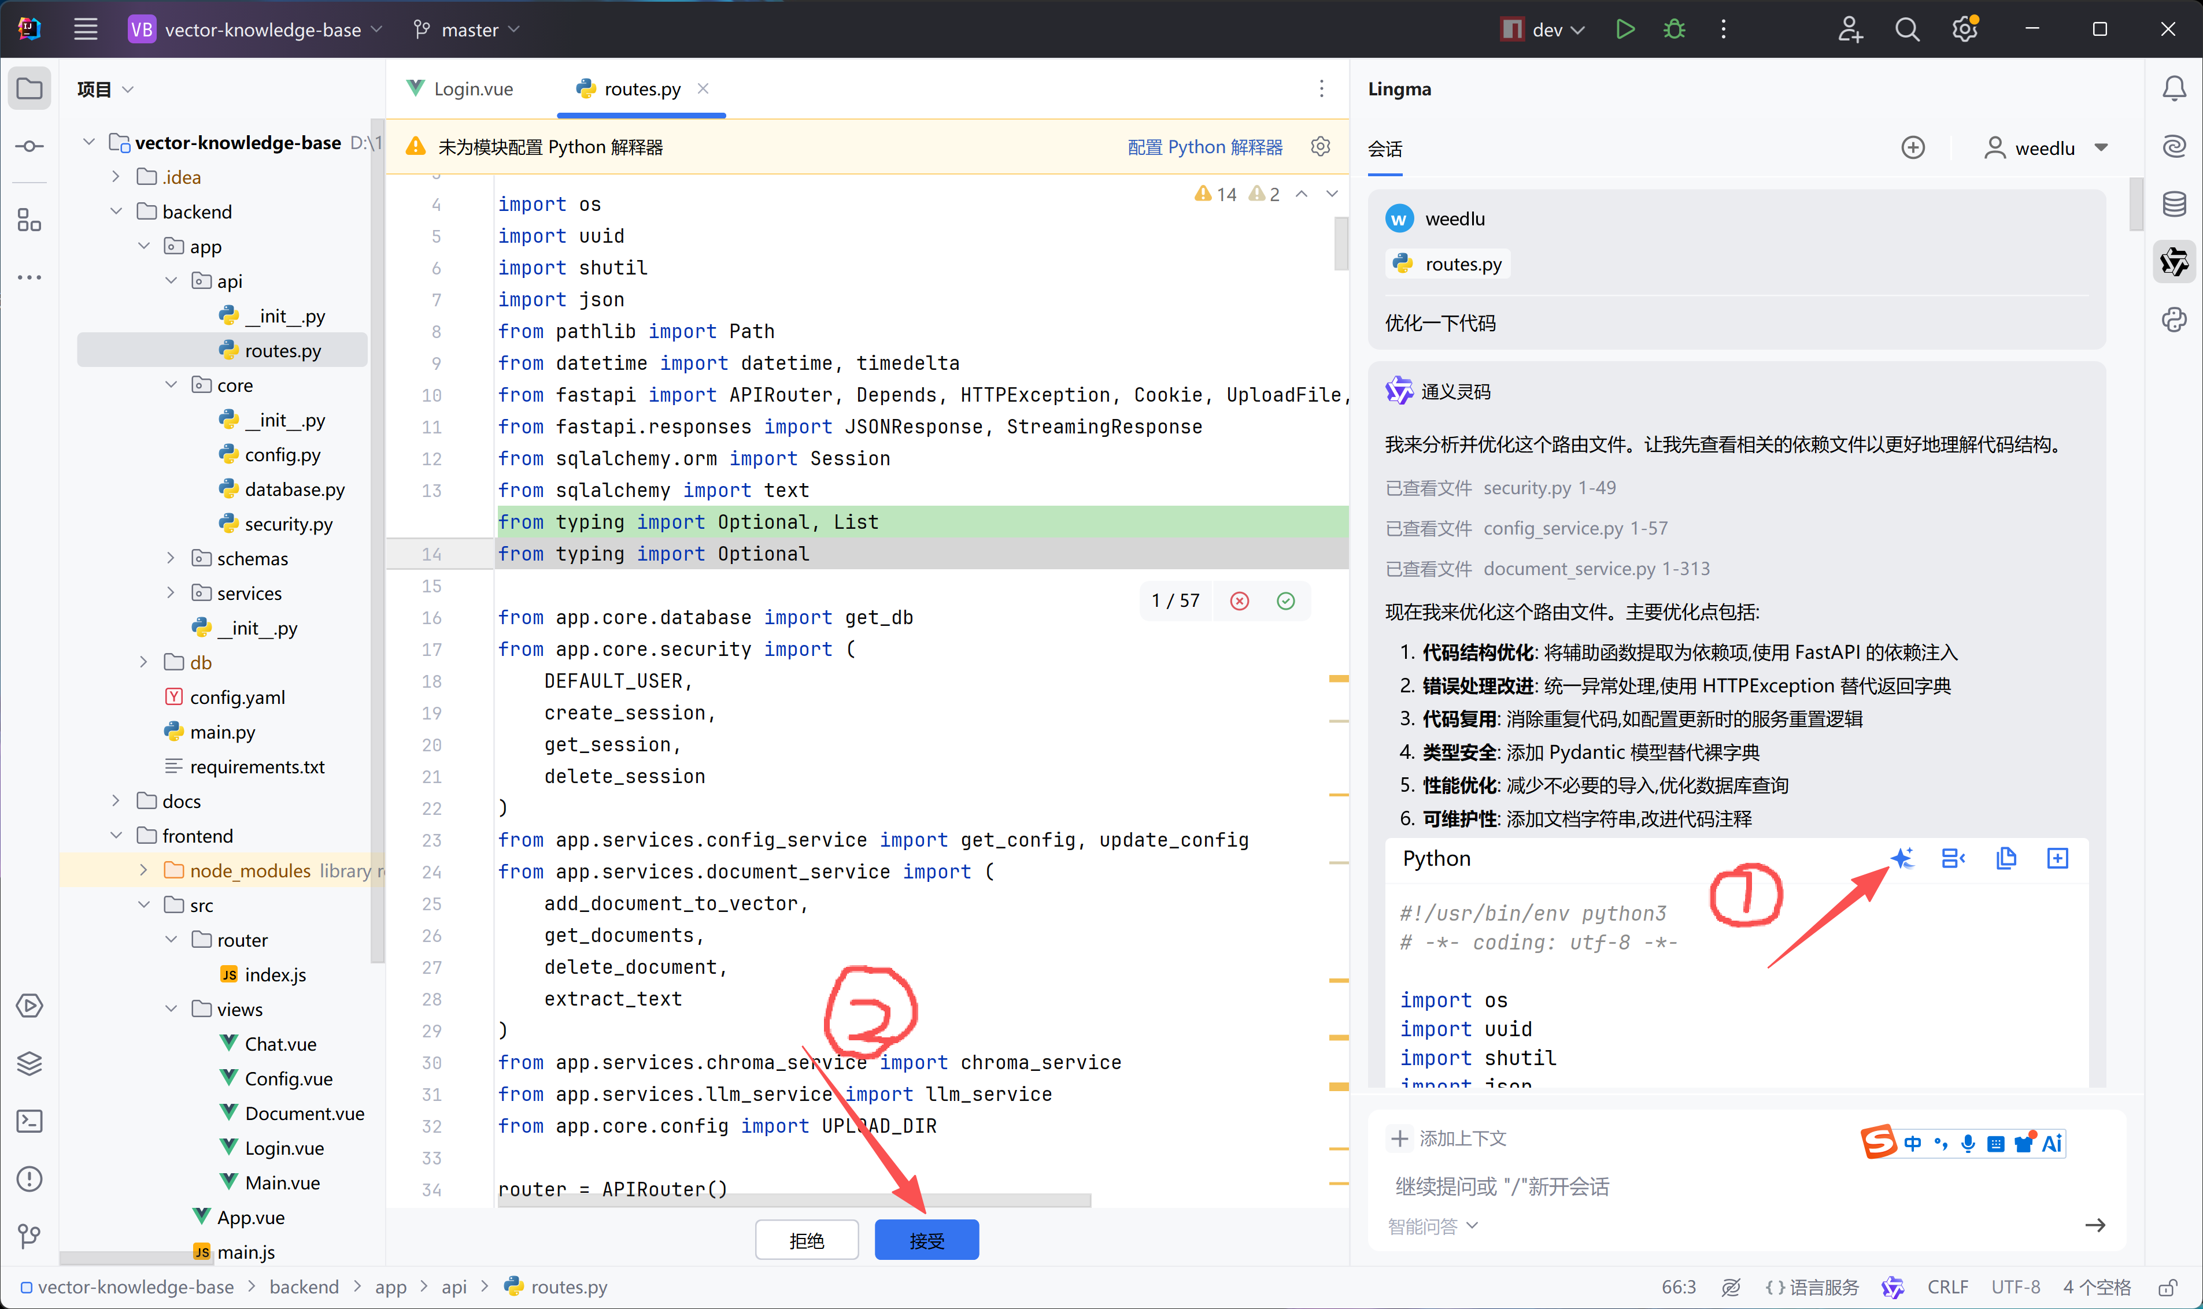The image size is (2203, 1309).
Task: Reject current change with red X
Action: coord(1240,600)
